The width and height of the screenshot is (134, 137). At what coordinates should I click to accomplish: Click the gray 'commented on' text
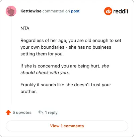[56, 11]
